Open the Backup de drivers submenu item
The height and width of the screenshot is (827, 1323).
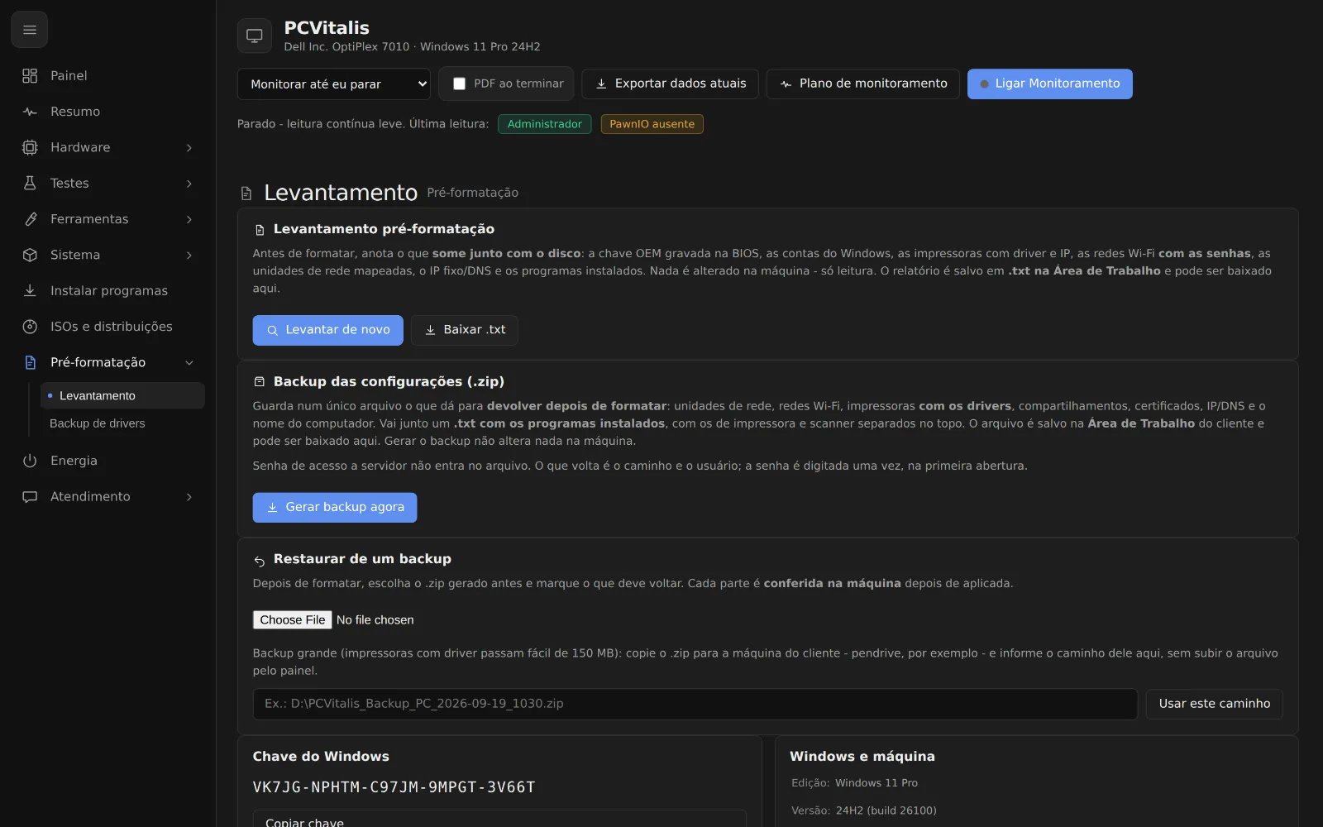[x=122, y=423]
